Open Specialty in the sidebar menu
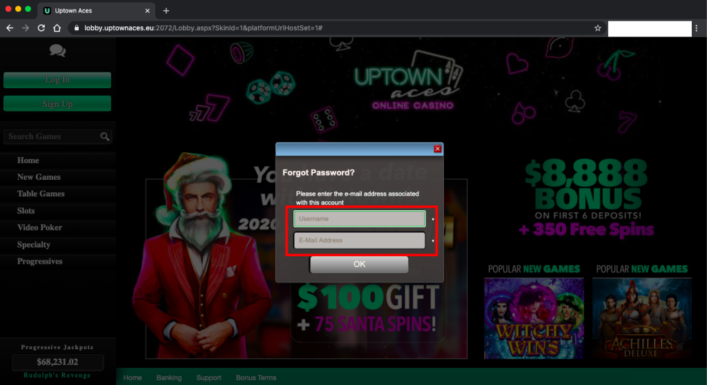 pyautogui.click(x=34, y=244)
